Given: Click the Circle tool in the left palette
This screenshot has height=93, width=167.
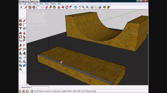Looking at the screenshot, I should 20,25.
